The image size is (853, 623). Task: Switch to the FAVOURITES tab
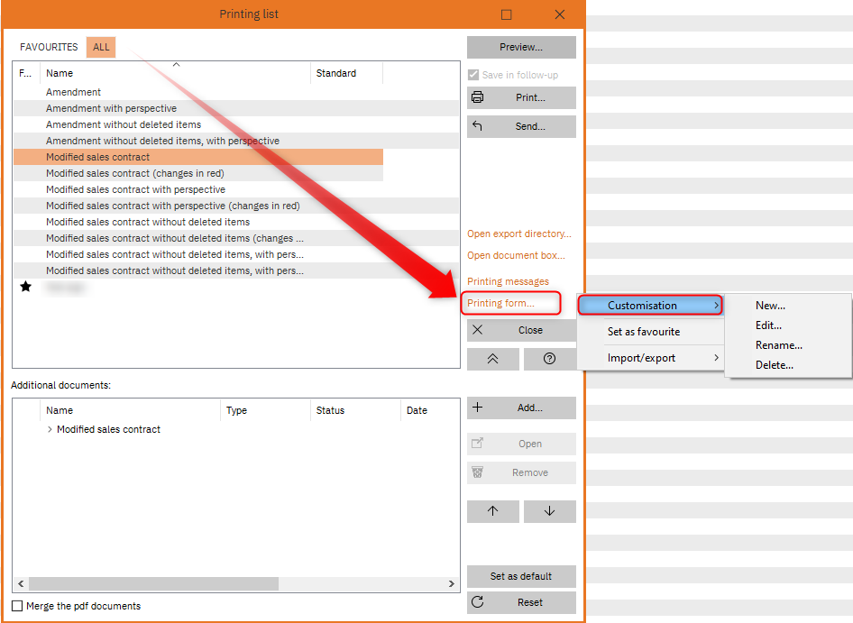pyautogui.click(x=49, y=47)
